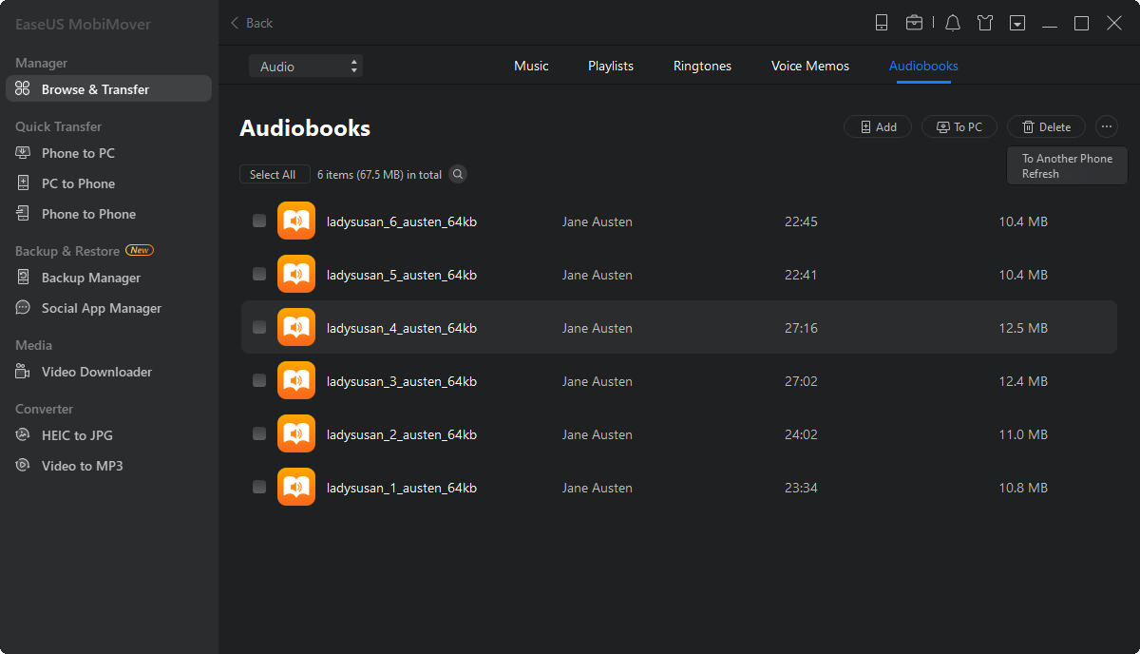Image resolution: width=1140 pixels, height=654 pixels.
Task: Tick the checkbox for ladysusan_1_austen_64kb
Action: click(x=259, y=488)
